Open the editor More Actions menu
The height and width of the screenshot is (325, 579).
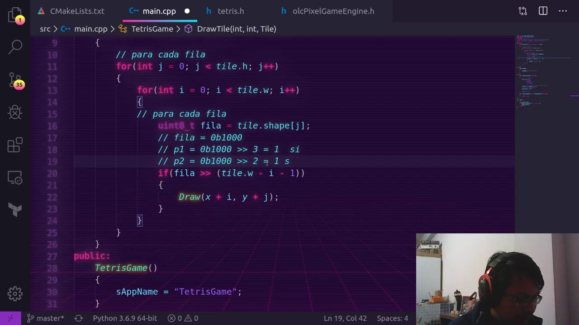pos(563,11)
